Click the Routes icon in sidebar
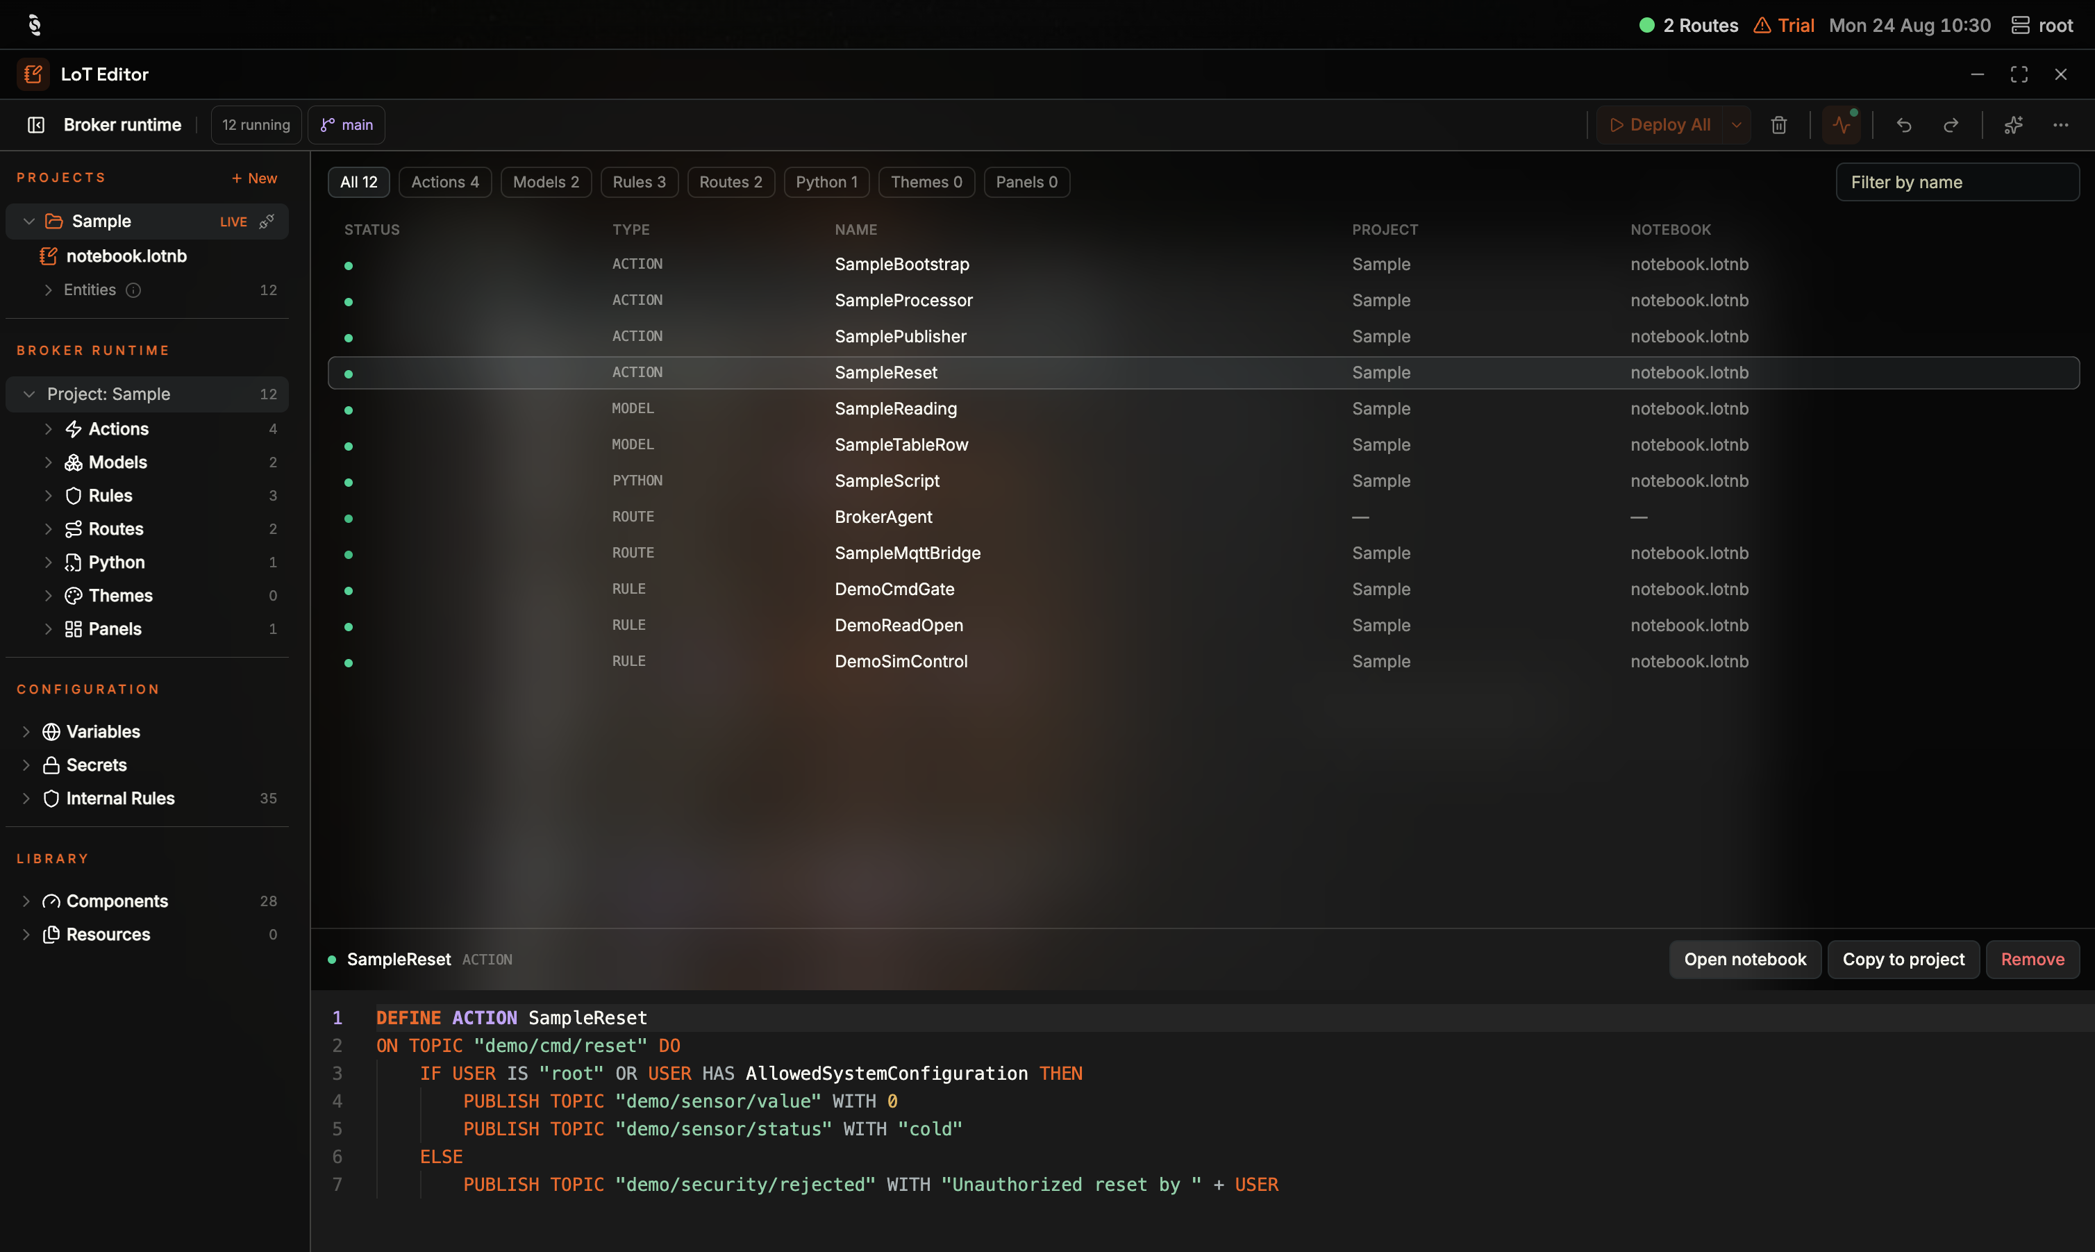Viewport: 2095px width, 1252px height. tap(74, 529)
